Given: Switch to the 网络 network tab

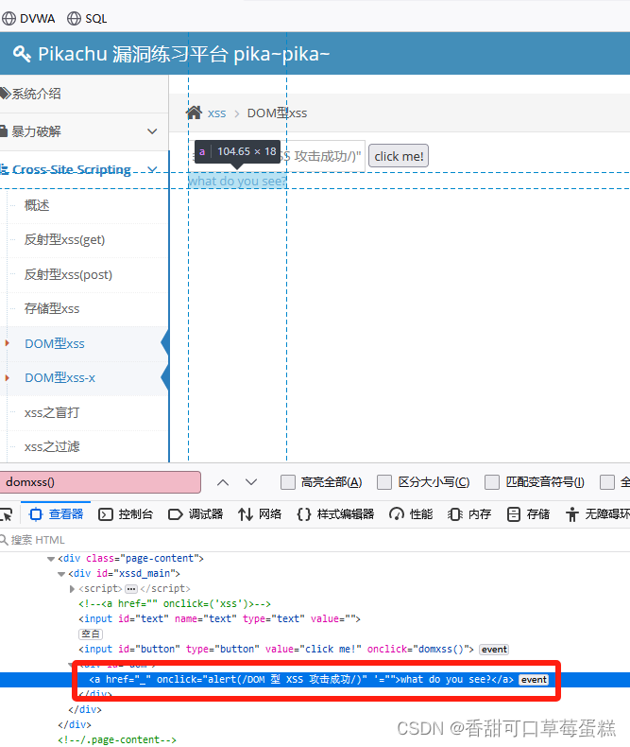Looking at the screenshot, I should 260,514.
